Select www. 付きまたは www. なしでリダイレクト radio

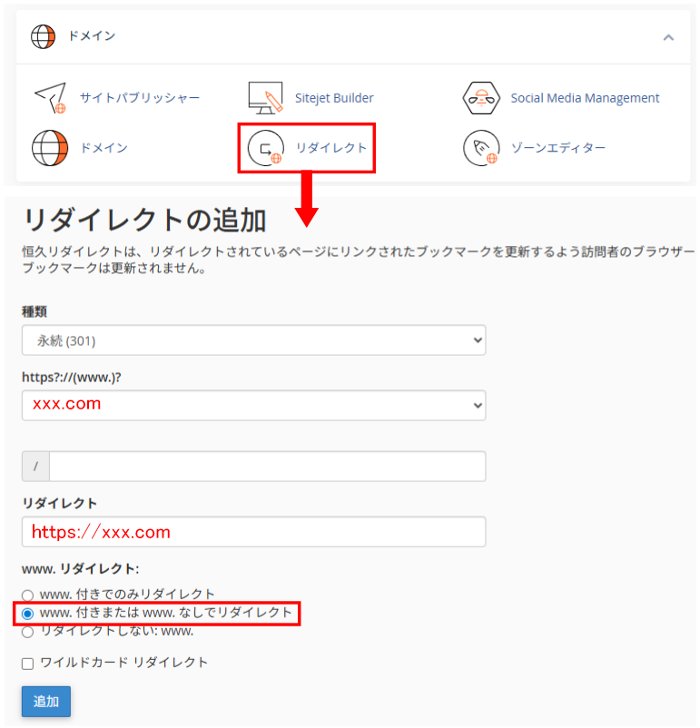(28, 614)
